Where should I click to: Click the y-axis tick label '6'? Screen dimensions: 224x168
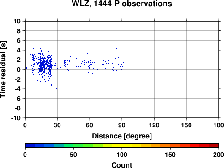19,40
